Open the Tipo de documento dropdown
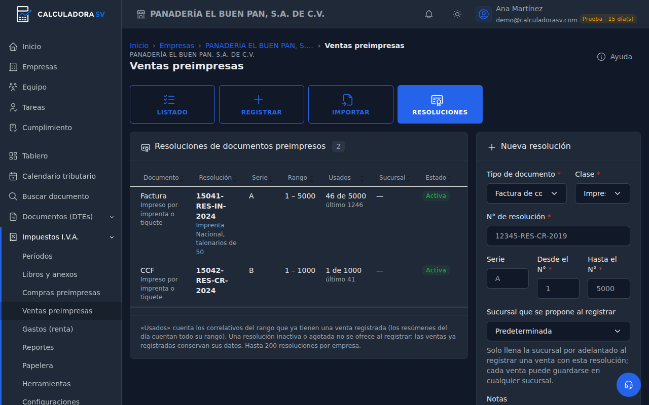 pos(527,193)
